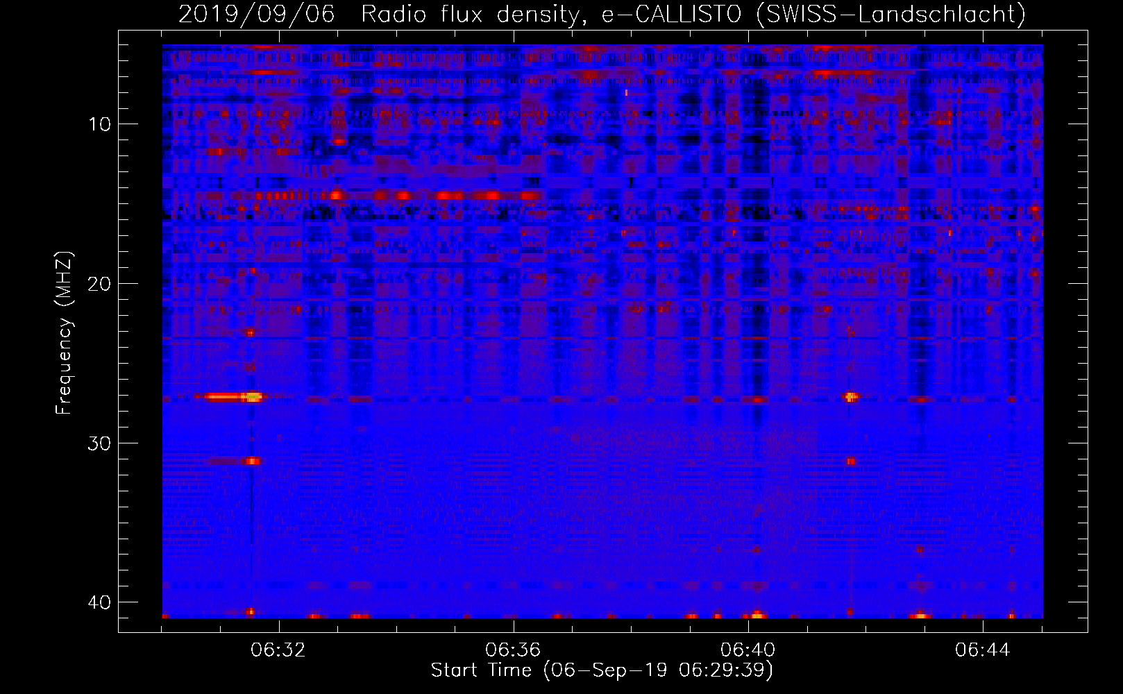
Task: Click the "10" frequency tick label
Action: click(x=99, y=124)
